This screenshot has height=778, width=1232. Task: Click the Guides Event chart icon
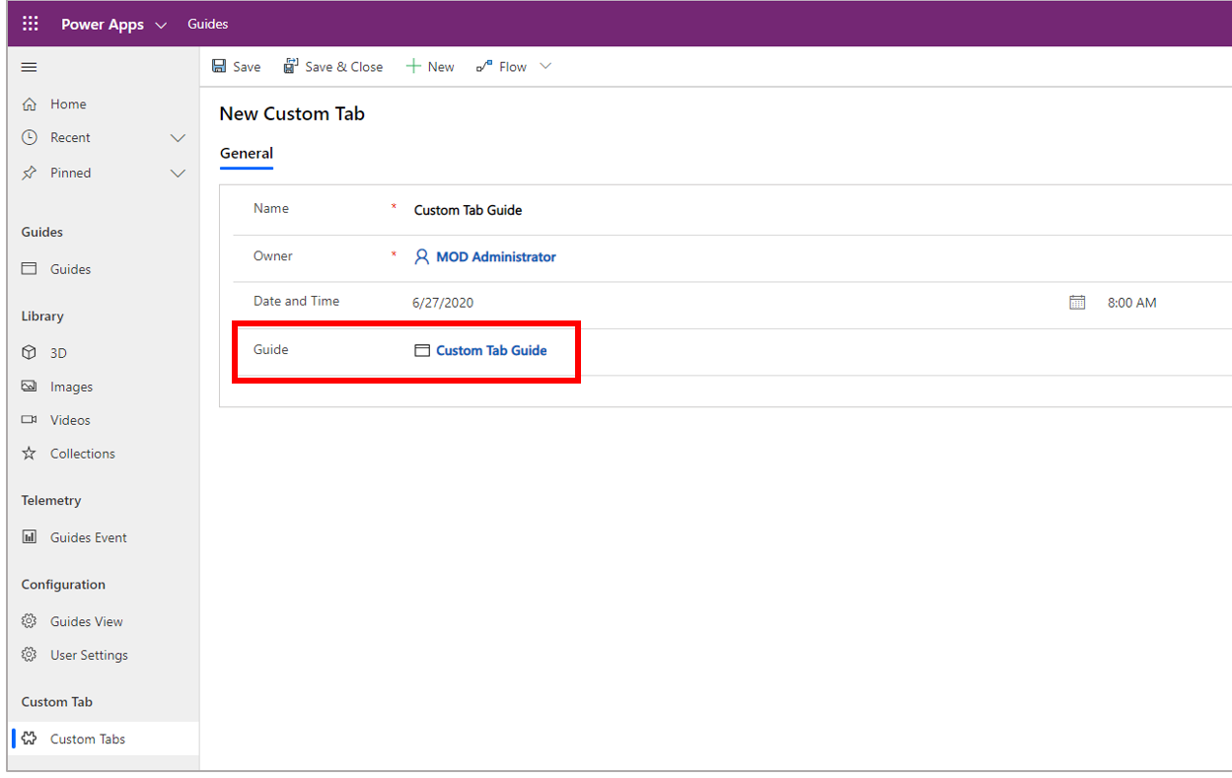click(30, 537)
